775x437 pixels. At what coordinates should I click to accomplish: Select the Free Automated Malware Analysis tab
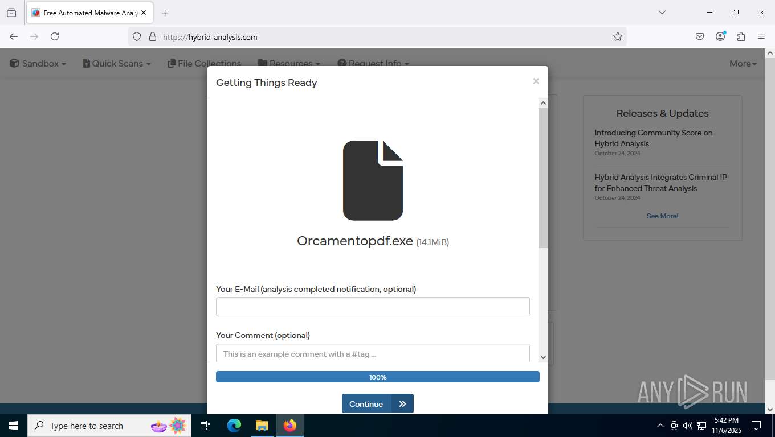coord(89,13)
